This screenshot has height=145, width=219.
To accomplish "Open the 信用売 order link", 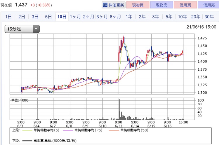I will (209, 5).
